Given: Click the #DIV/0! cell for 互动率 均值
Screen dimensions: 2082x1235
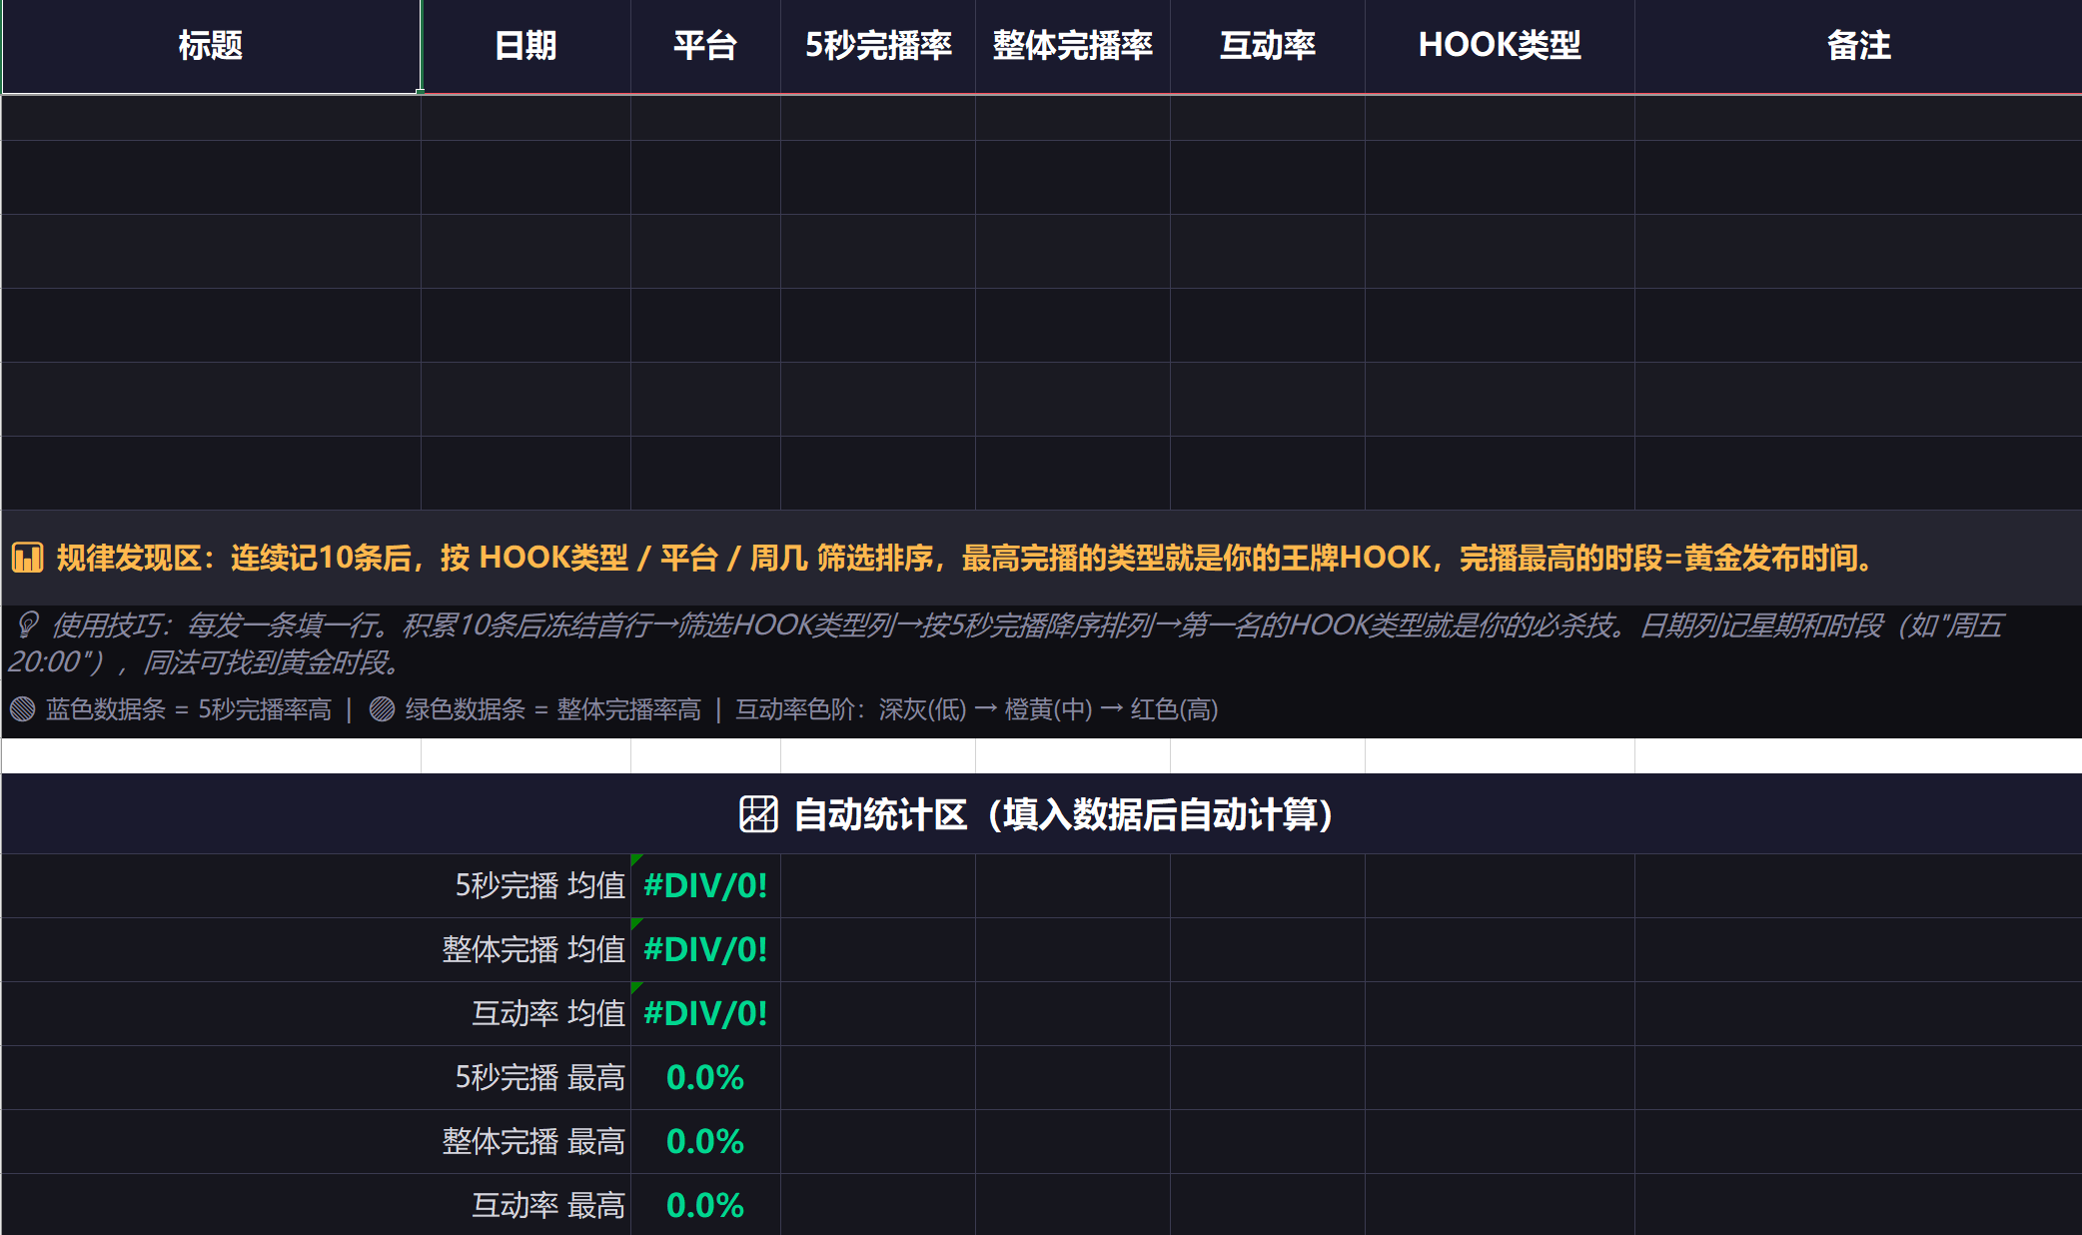Looking at the screenshot, I should point(705,1014).
